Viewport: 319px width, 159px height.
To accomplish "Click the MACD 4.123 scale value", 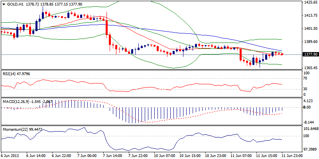I will pyautogui.click(x=308, y=101).
